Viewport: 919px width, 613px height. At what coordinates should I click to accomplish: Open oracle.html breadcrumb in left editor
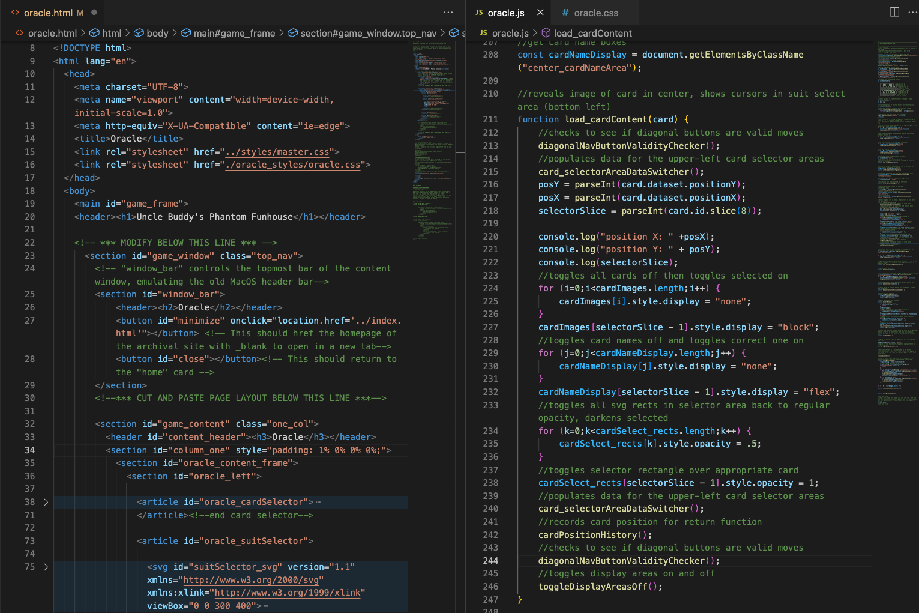[52, 33]
